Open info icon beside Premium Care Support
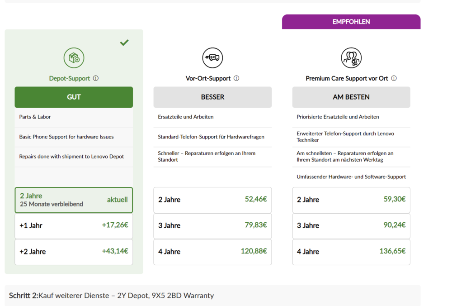452x306 pixels. coord(394,78)
